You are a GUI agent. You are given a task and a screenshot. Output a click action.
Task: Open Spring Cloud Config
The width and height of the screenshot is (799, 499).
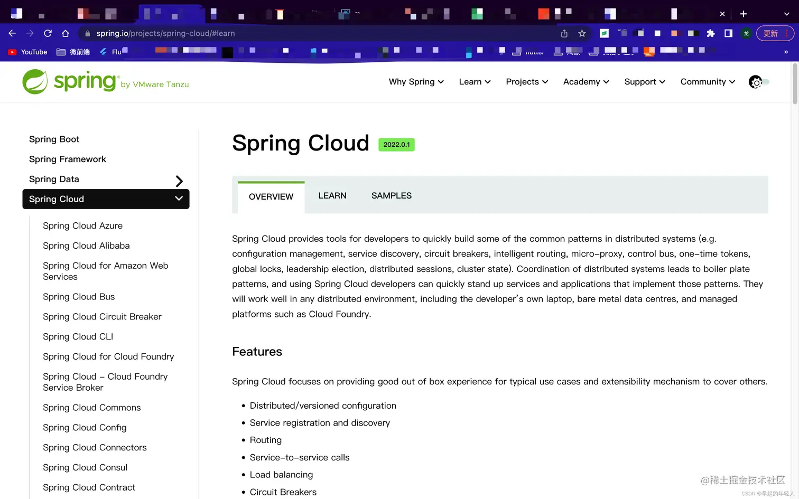click(85, 428)
